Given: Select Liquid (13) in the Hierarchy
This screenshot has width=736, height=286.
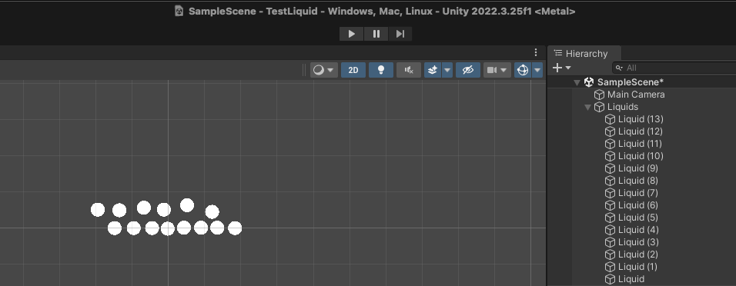Looking at the screenshot, I should 641,119.
